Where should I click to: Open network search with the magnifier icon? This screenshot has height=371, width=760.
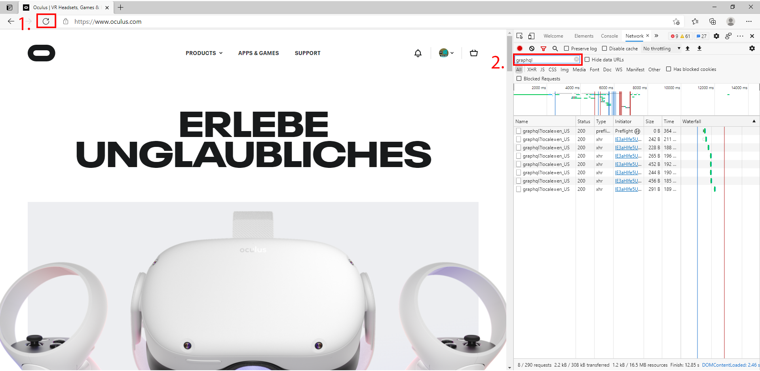pyautogui.click(x=555, y=48)
